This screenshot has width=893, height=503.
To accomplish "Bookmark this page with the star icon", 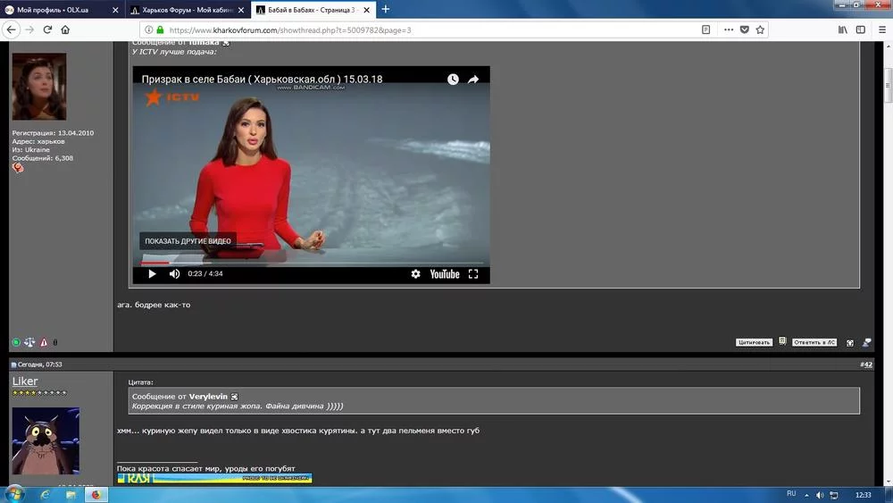I will coord(760,29).
